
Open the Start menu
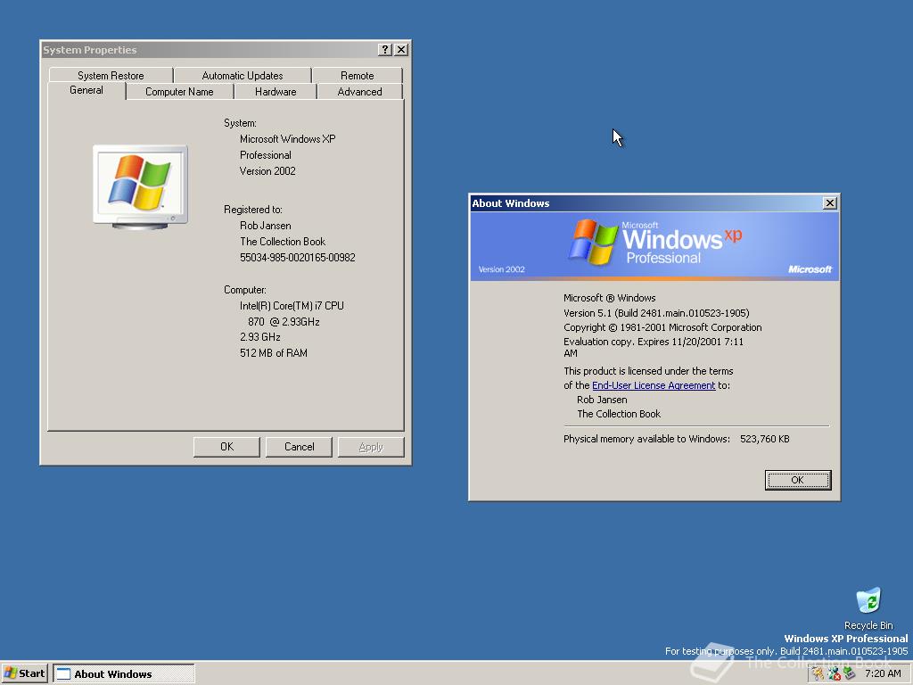click(24, 673)
